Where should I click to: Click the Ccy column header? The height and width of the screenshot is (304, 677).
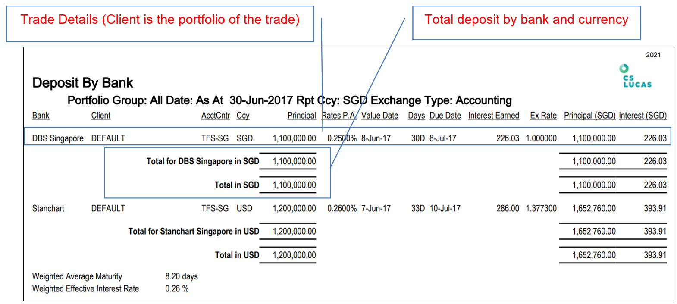[243, 116]
